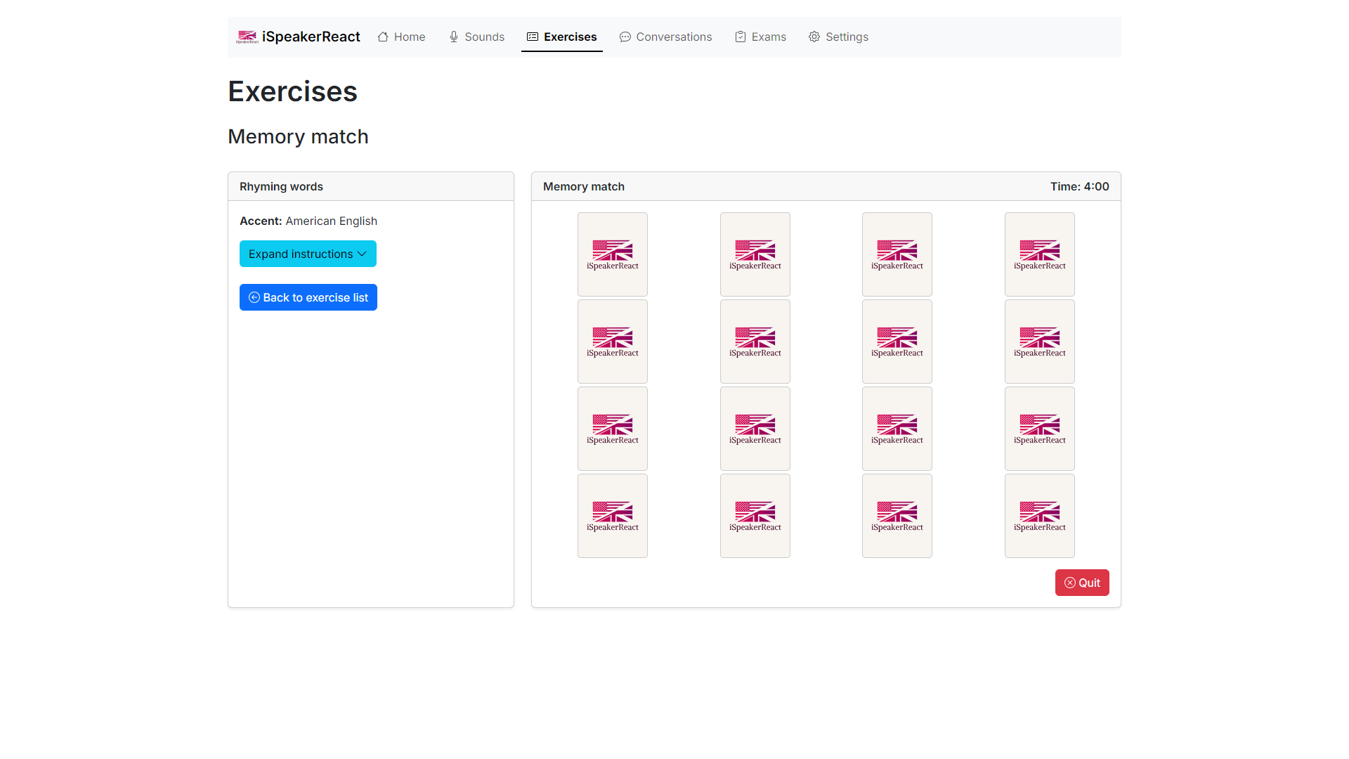Flip the fourth card in the third row
The height and width of the screenshot is (759, 1349).
coord(1040,429)
